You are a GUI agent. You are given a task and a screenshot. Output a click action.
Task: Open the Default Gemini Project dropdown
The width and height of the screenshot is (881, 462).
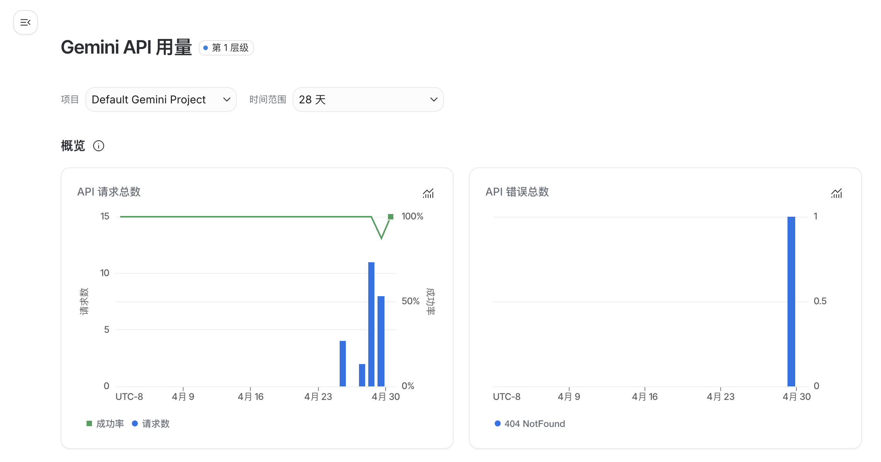(x=161, y=99)
